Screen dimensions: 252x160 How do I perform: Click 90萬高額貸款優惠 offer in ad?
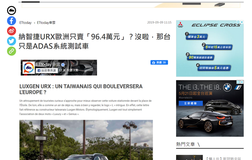coord(200,57)
